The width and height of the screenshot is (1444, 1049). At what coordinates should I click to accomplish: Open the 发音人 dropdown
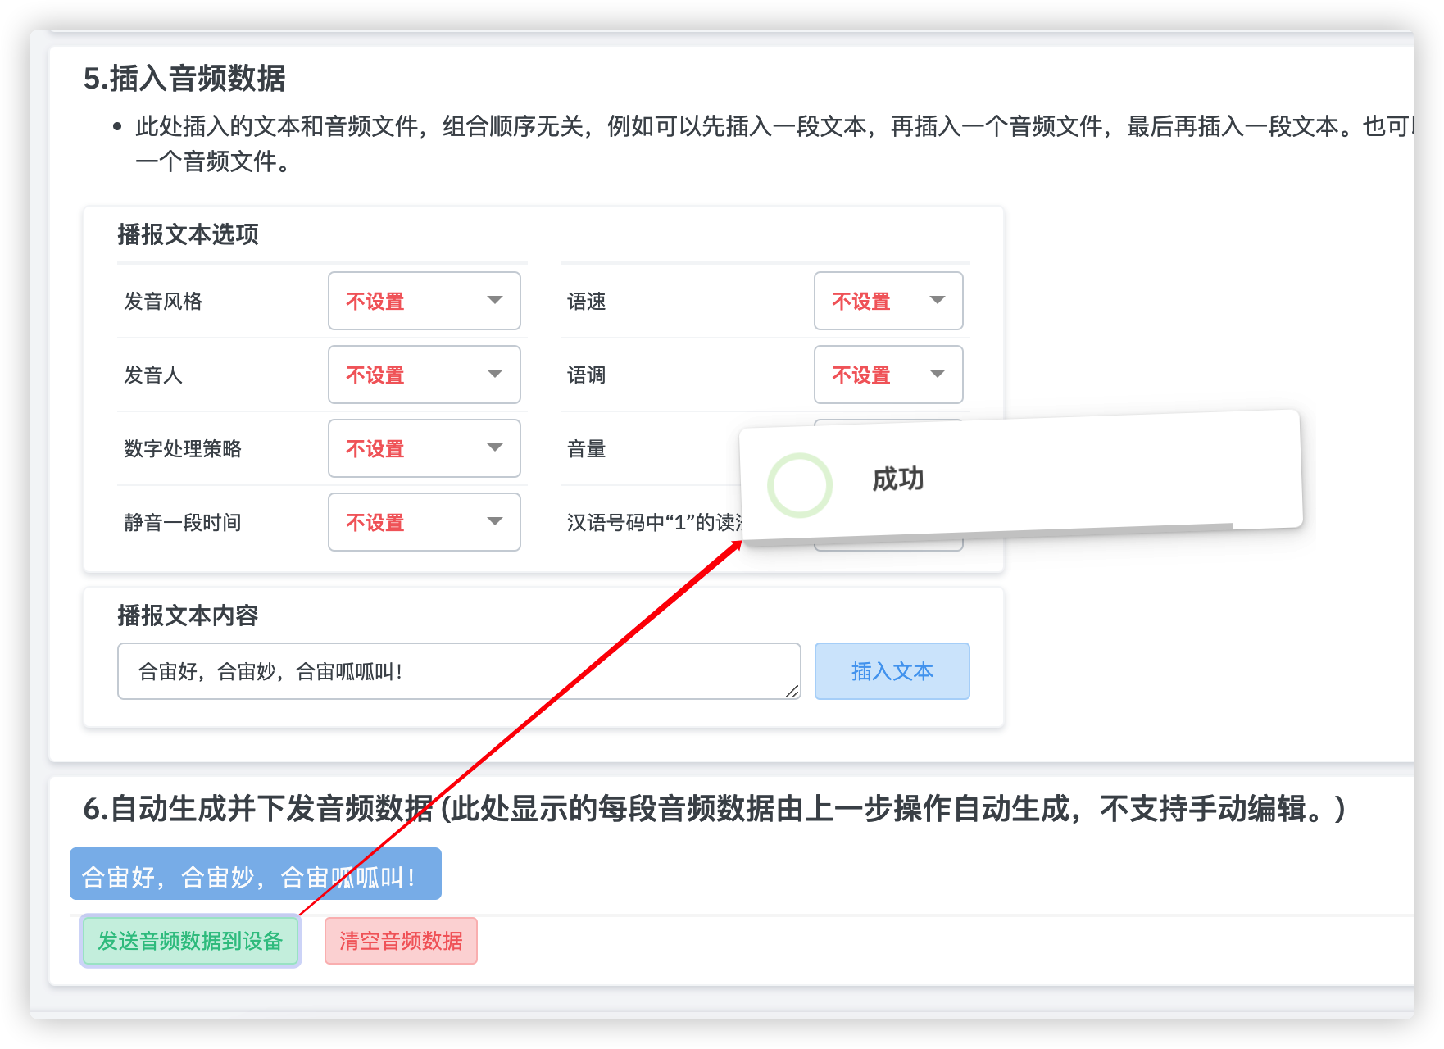(x=425, y=375)
